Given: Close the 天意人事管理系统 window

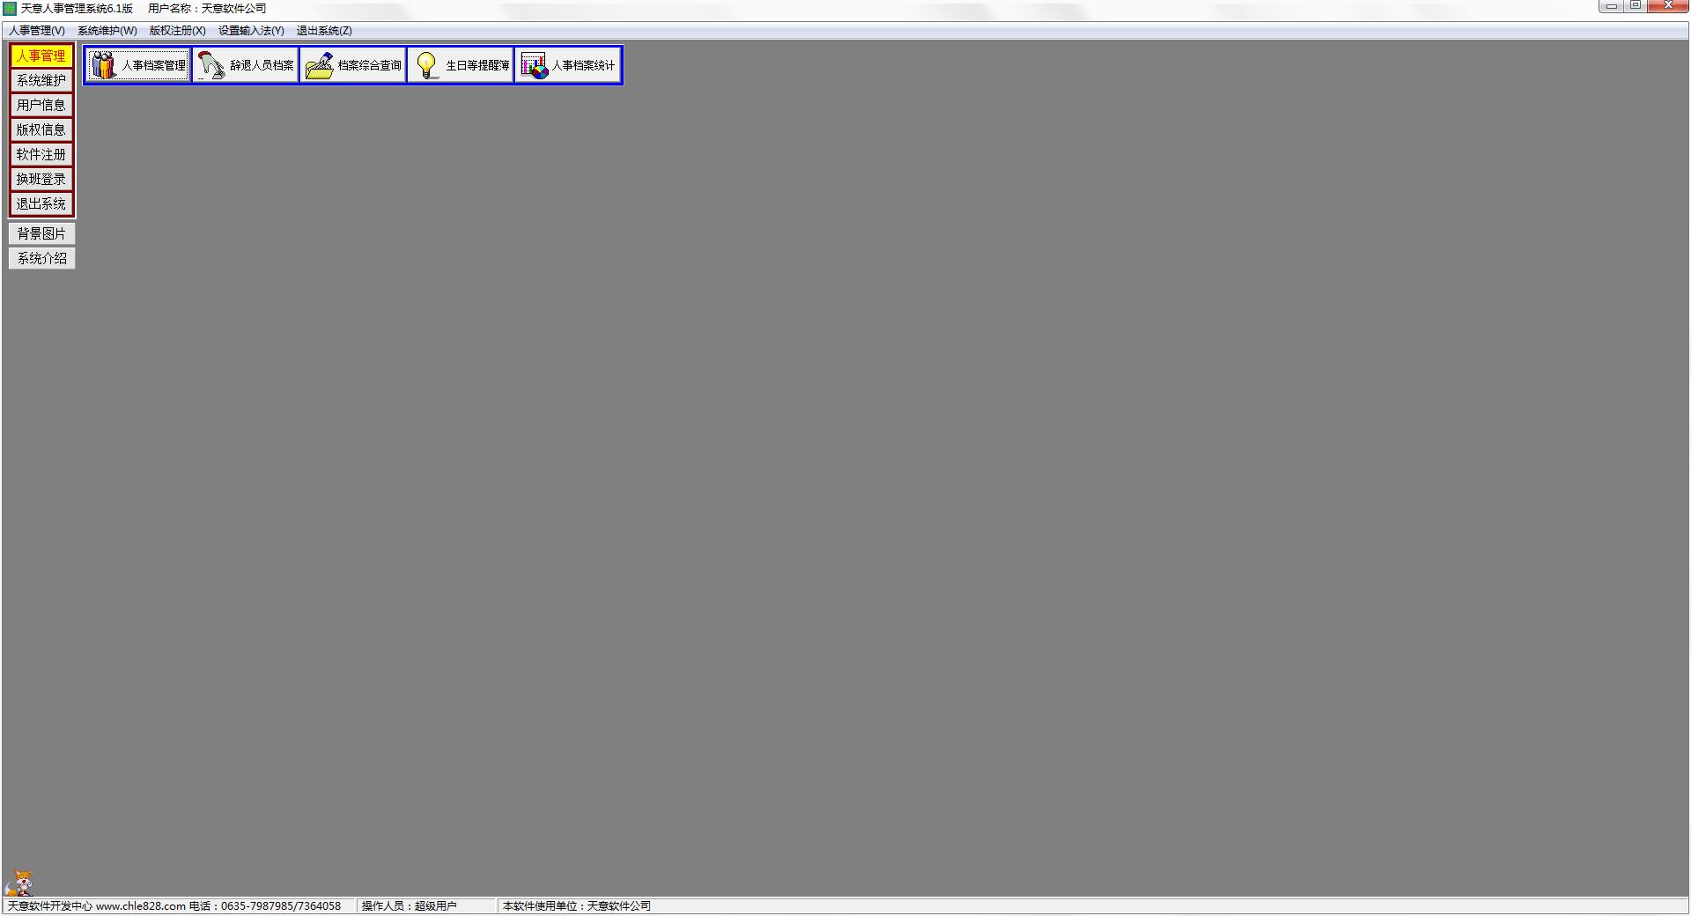Looking at the screenshot, I should tap(1667, 6).
